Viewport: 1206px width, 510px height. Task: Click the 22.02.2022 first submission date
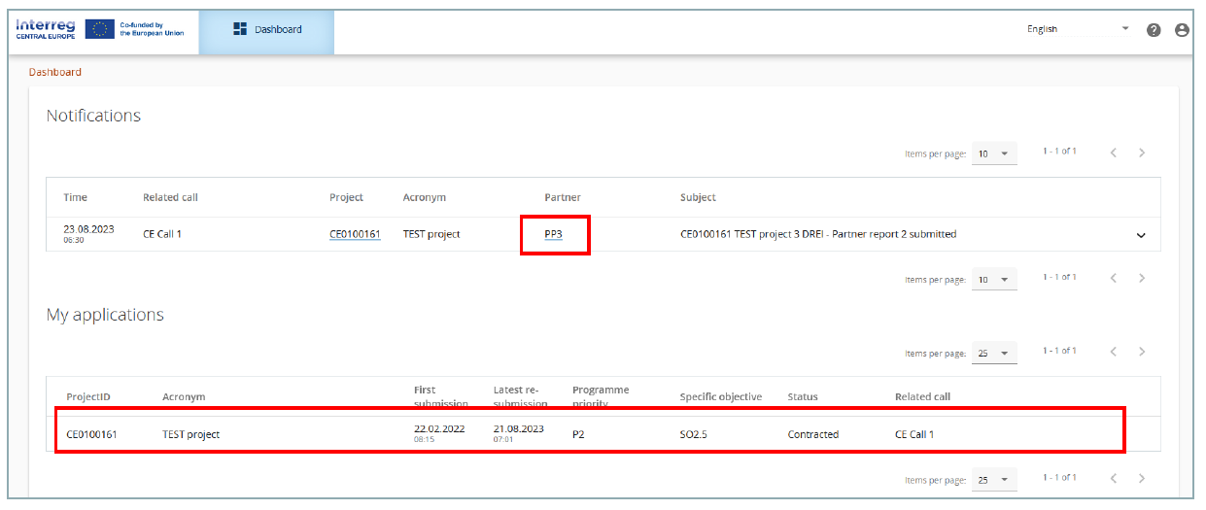coord(439,428)
